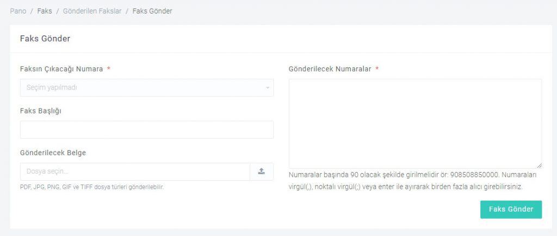Open the Faksın Çıkacağı Numara dropdown
557x236 pixels.
pyautogui.click(x=147, y=87)
